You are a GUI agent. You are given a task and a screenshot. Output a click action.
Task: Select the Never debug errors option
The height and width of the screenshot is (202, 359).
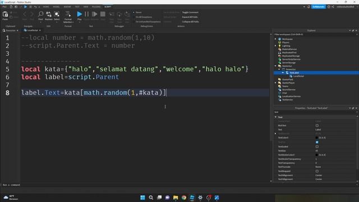[137, 12]
